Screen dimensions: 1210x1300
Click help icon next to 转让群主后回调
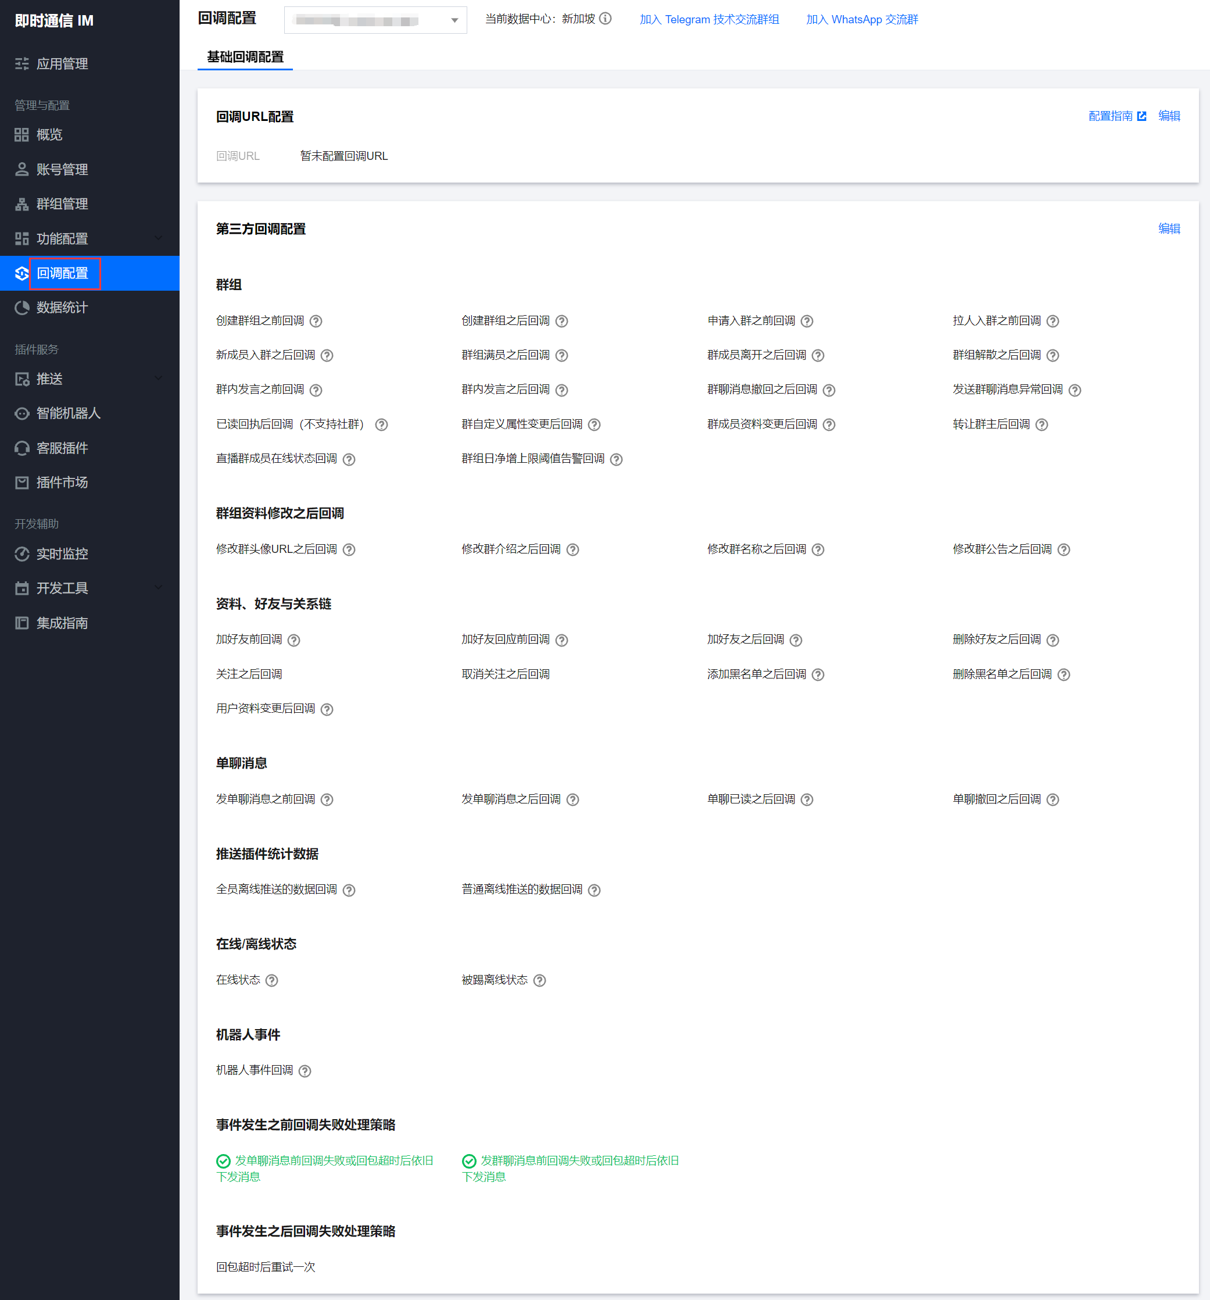click(x=1042, y=425)
